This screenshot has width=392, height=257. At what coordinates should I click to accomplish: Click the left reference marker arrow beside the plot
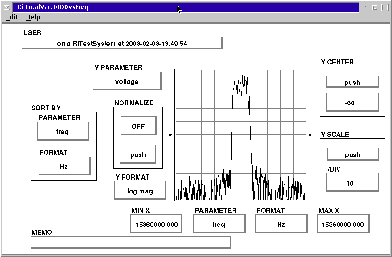[x=171, y=135]
